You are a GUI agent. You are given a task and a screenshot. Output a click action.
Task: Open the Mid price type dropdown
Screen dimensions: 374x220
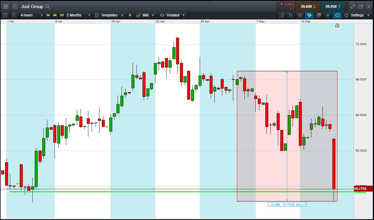click(x=145, y=15)
